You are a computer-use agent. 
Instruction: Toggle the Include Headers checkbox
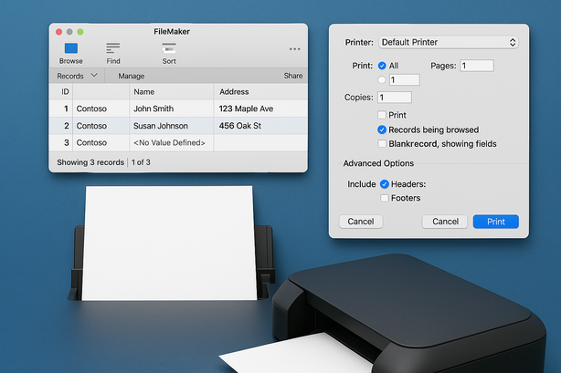point(385,184)
